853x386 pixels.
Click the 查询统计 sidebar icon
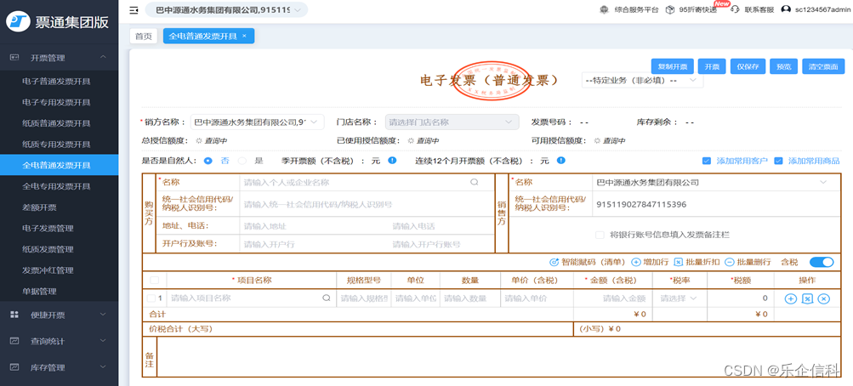pos(15,342)
